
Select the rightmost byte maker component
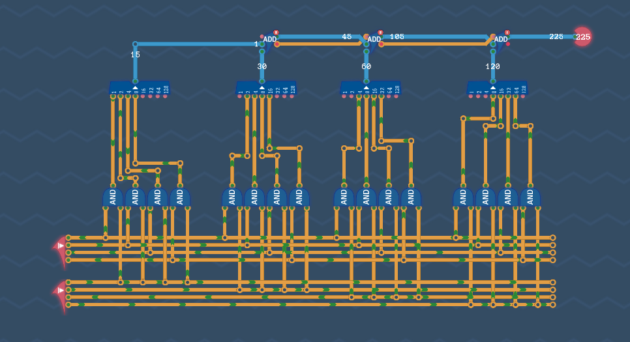(x=497, y=89)
